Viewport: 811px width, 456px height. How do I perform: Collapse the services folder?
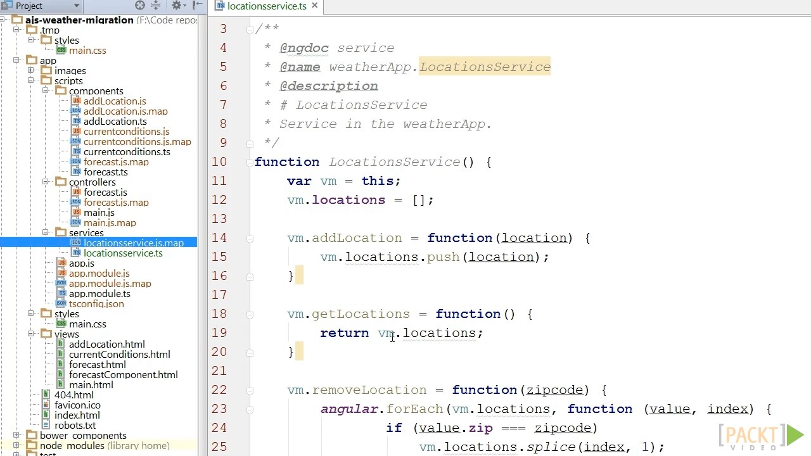click(x=46, y=232)
